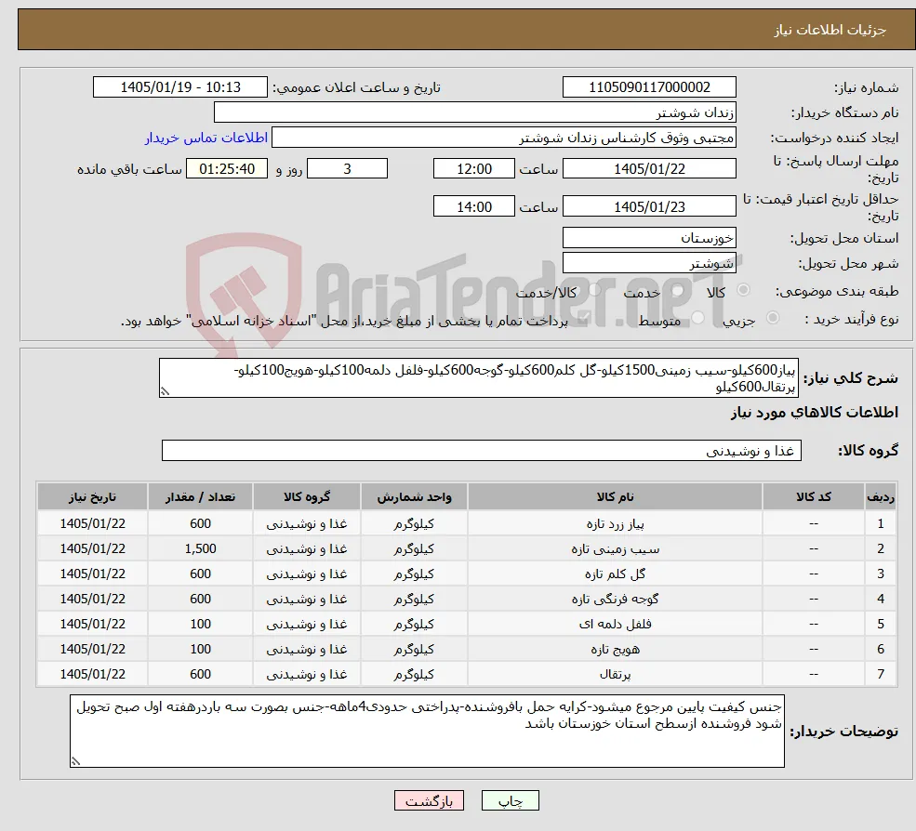Screen dimensions: 916x831
Task: Click کیلوگرم unit in سیب زمینی row
Action: pyautogui.click(x=414, y=549)
